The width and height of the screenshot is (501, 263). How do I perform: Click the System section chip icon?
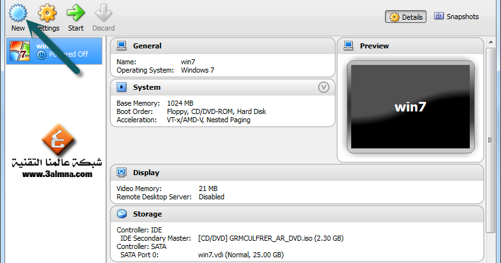(x=121, y=87)
